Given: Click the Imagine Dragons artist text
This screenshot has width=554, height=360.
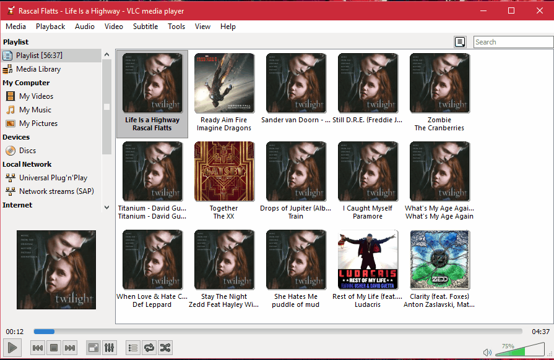Looking at the screenshot, I should click(x=224, y=128).
